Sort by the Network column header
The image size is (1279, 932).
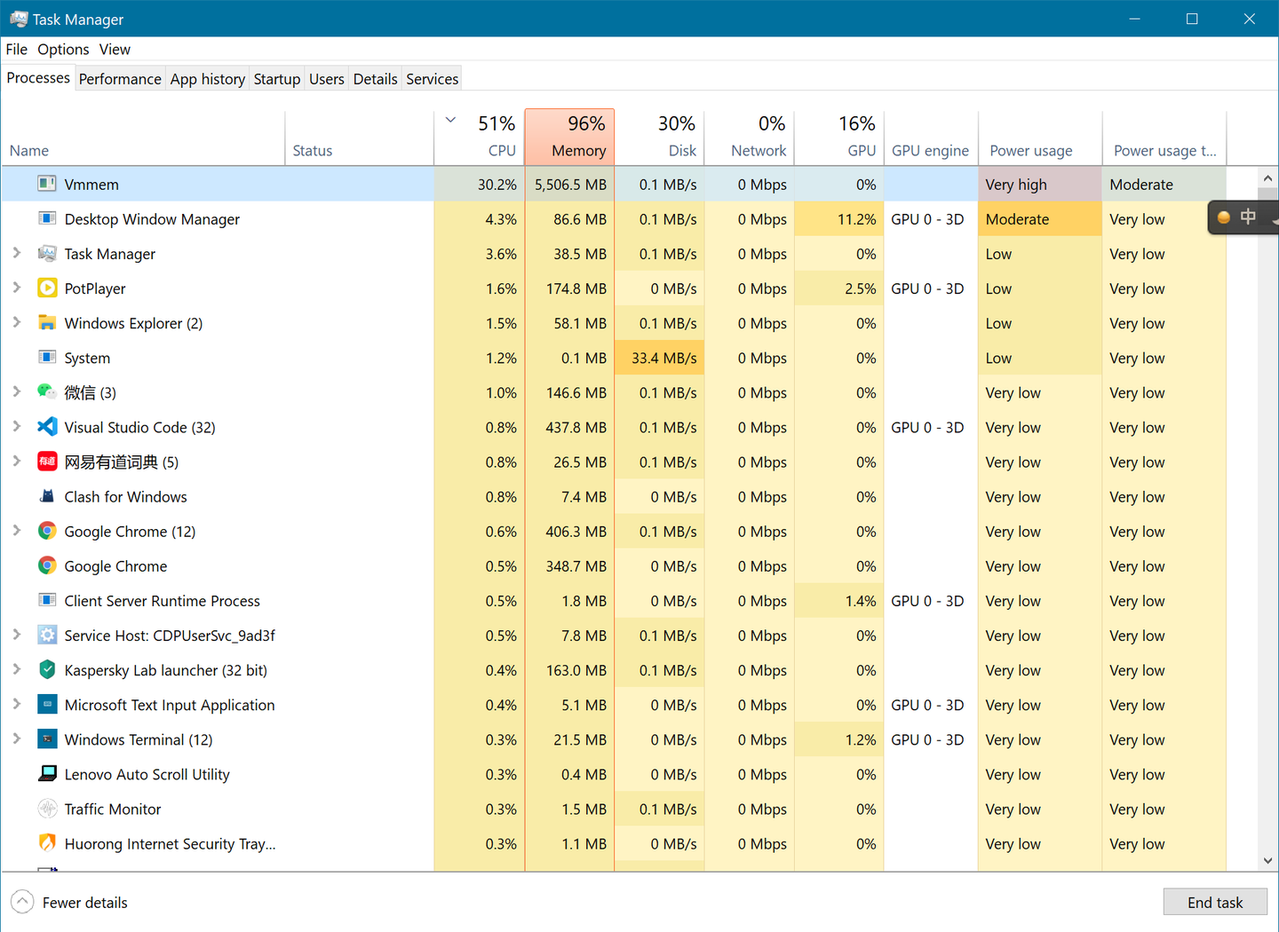(x=750, y=138)
